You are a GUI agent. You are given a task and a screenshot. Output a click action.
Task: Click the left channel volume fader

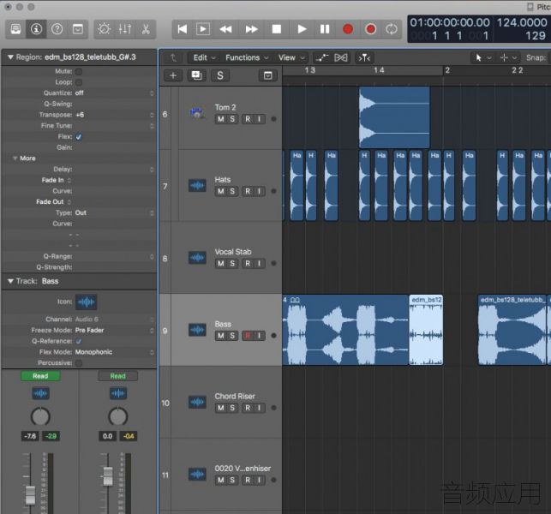coord(31,494)
